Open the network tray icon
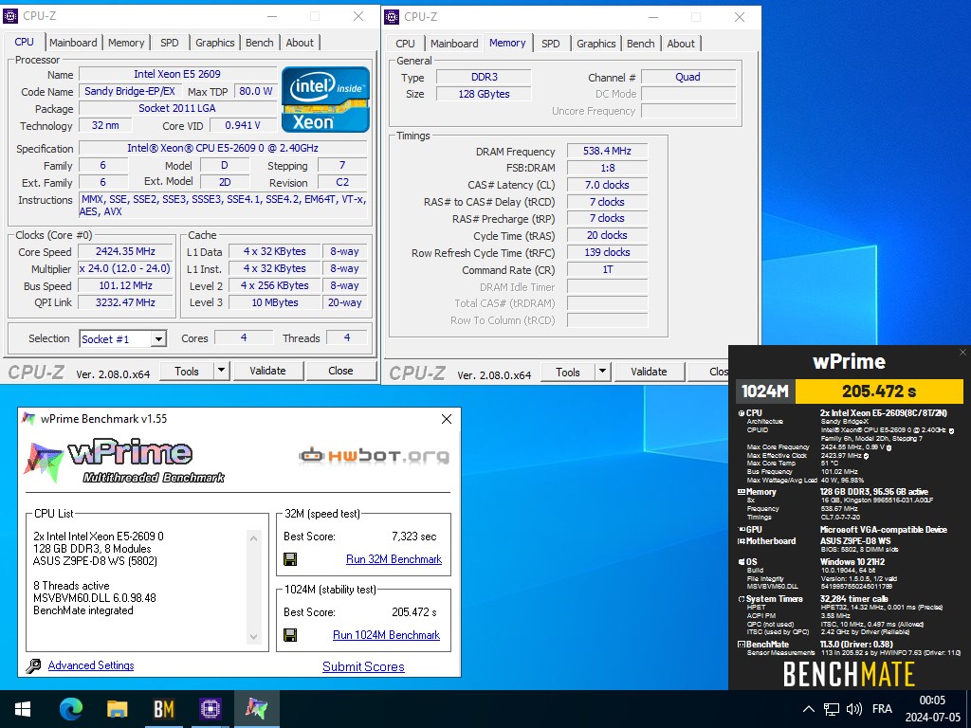The image size is (971, 728). 831,709
